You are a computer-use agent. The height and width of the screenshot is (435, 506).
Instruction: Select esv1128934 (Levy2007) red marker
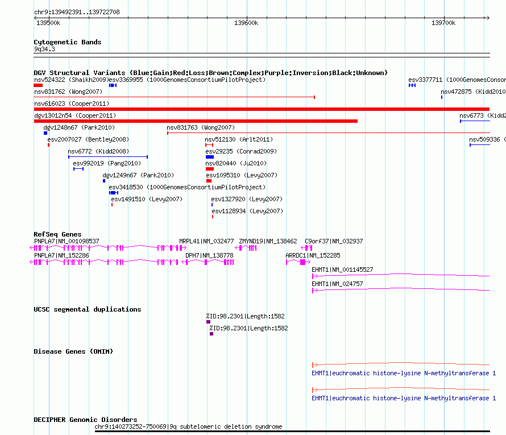pos(212,217)
